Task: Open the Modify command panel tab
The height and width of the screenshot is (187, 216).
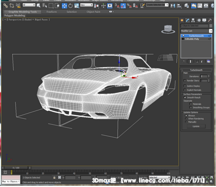Action: point(187,20)
